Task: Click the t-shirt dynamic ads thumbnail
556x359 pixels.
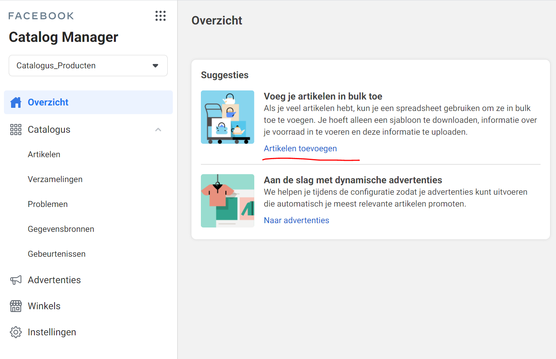Action: pyautogui.click(x=227, y=201)
